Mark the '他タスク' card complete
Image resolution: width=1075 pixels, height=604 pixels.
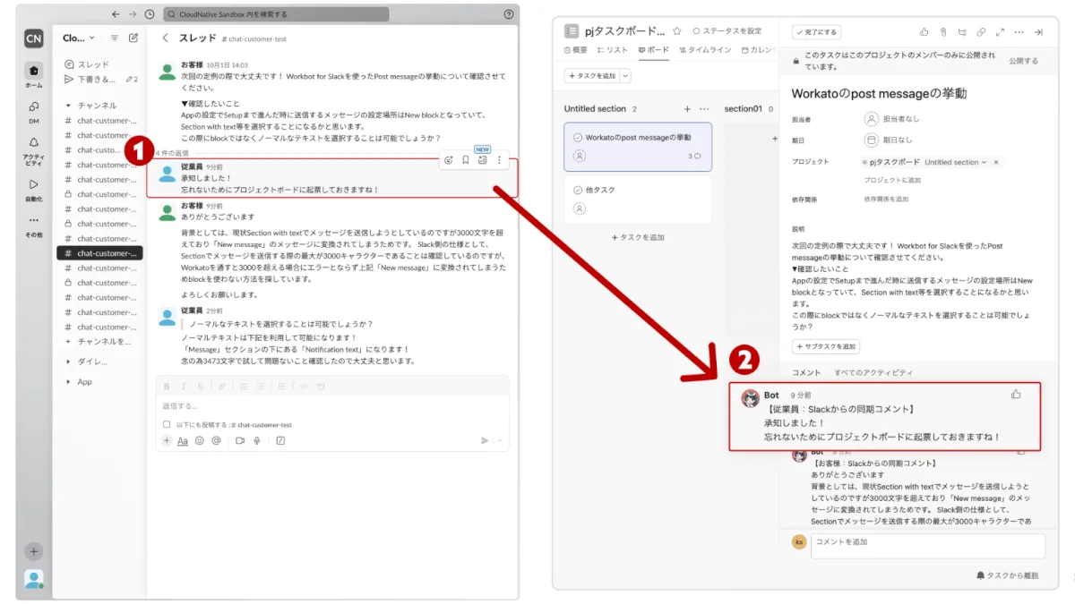click(x=578, y=190)
